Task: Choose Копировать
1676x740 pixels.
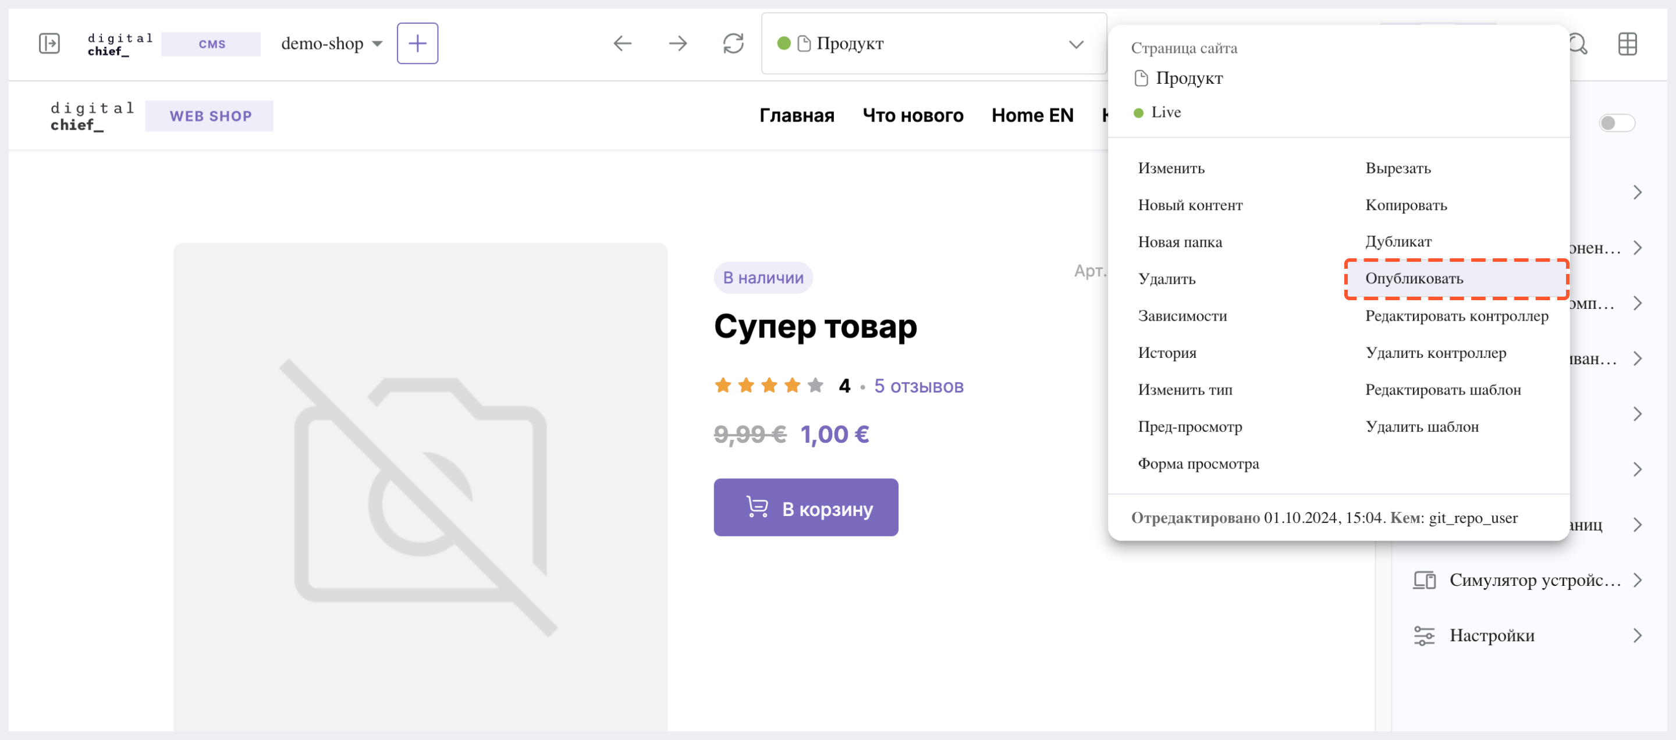Action: pyautogui.click(x=1405, y=205)
